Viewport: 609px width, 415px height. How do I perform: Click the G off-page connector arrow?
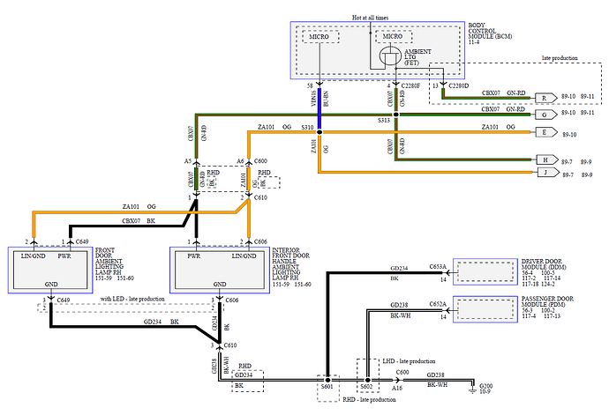pyautogui.click(x=546, y=114)
